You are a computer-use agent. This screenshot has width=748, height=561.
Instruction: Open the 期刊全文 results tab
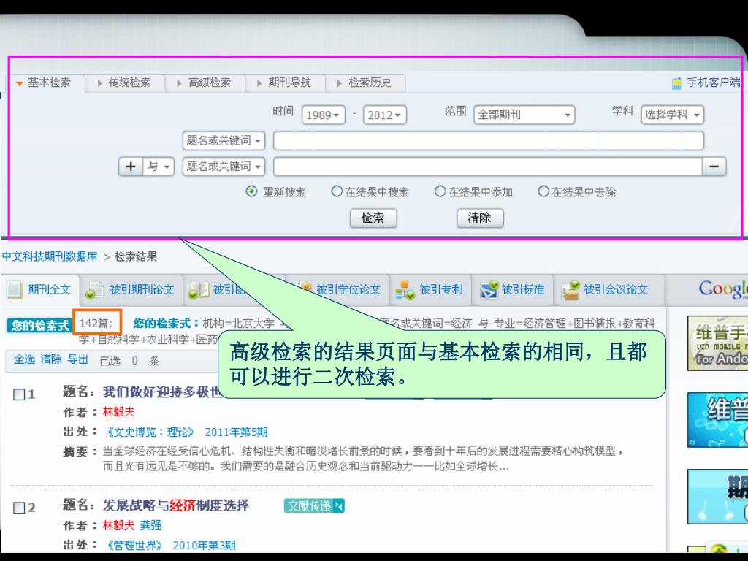(40, 289)
